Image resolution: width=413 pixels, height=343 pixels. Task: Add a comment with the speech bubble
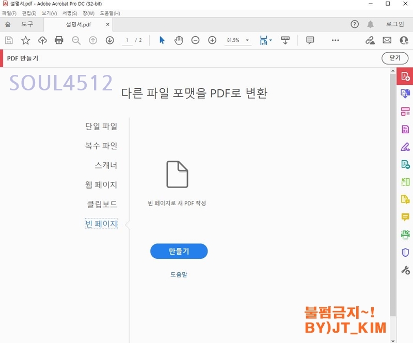point(310,40)
